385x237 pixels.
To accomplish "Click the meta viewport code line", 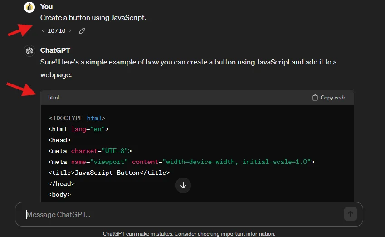I will [181, 162].
